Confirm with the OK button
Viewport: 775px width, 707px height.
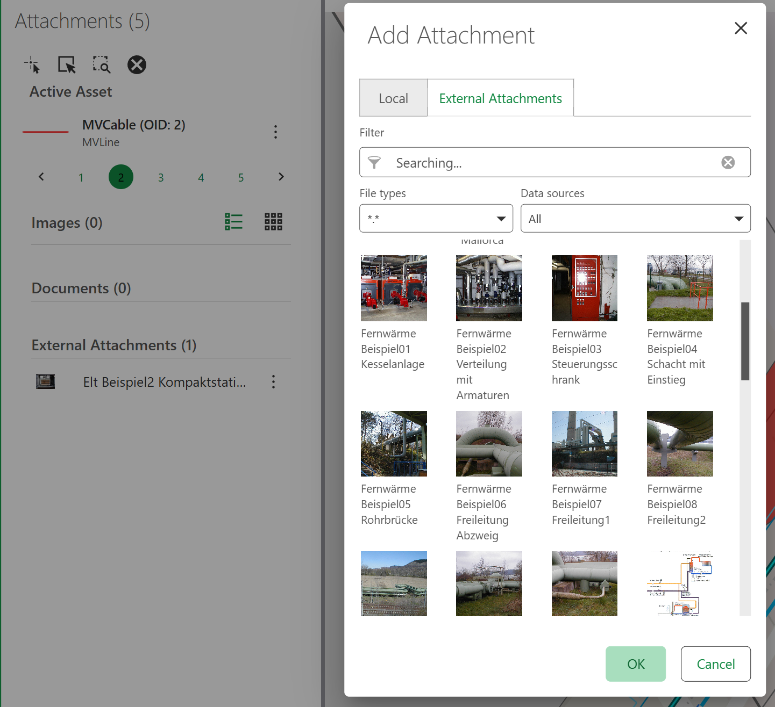coord(636,664)
